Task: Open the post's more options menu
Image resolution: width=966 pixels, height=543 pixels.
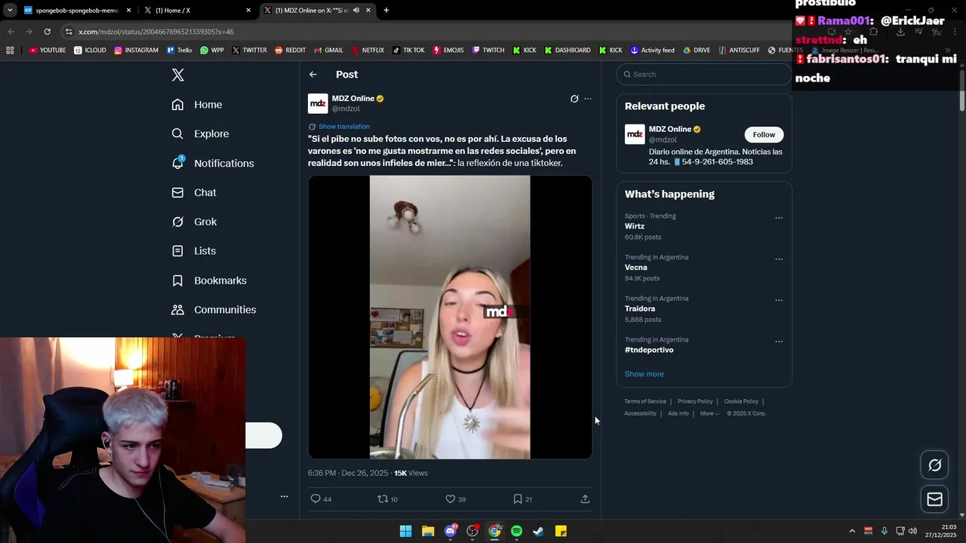Action: click(588, 99)
